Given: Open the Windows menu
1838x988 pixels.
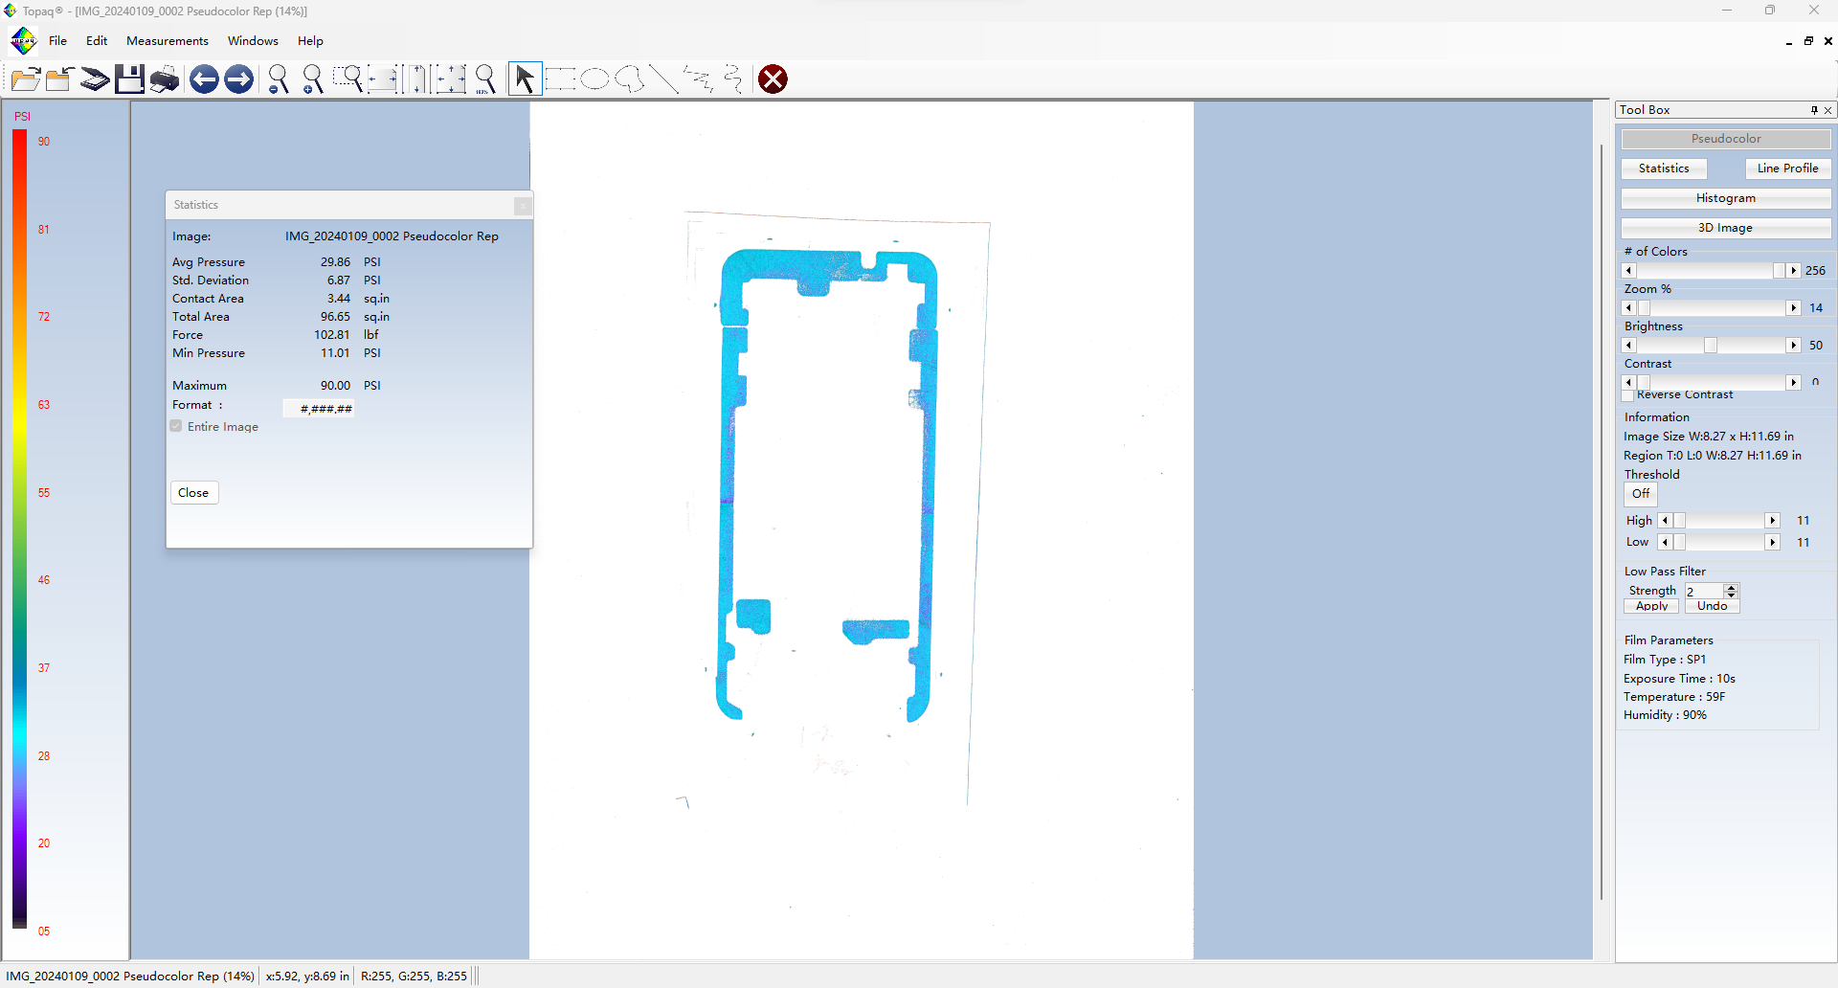Looking at the screenshot, I should [253, 41].
